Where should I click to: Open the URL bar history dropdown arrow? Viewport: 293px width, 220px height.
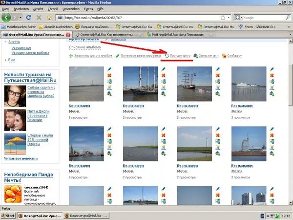tap(229, 18)
